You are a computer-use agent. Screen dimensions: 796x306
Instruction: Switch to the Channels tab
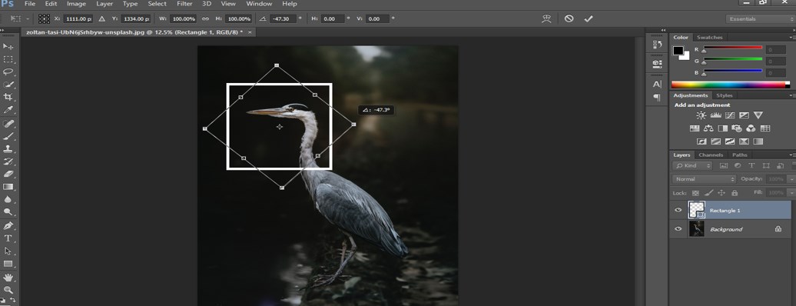(711, 155)
